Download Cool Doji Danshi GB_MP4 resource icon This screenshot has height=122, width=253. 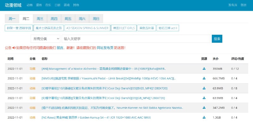coord(204,98)
